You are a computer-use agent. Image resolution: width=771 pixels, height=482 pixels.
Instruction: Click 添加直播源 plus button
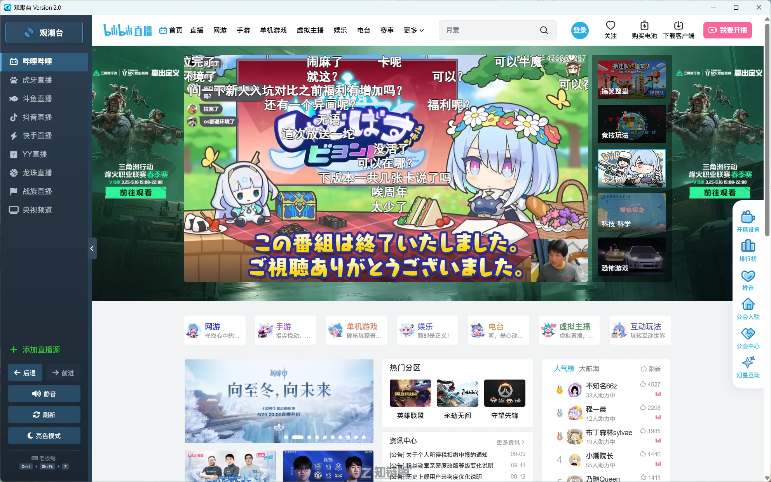pos(35,350)
